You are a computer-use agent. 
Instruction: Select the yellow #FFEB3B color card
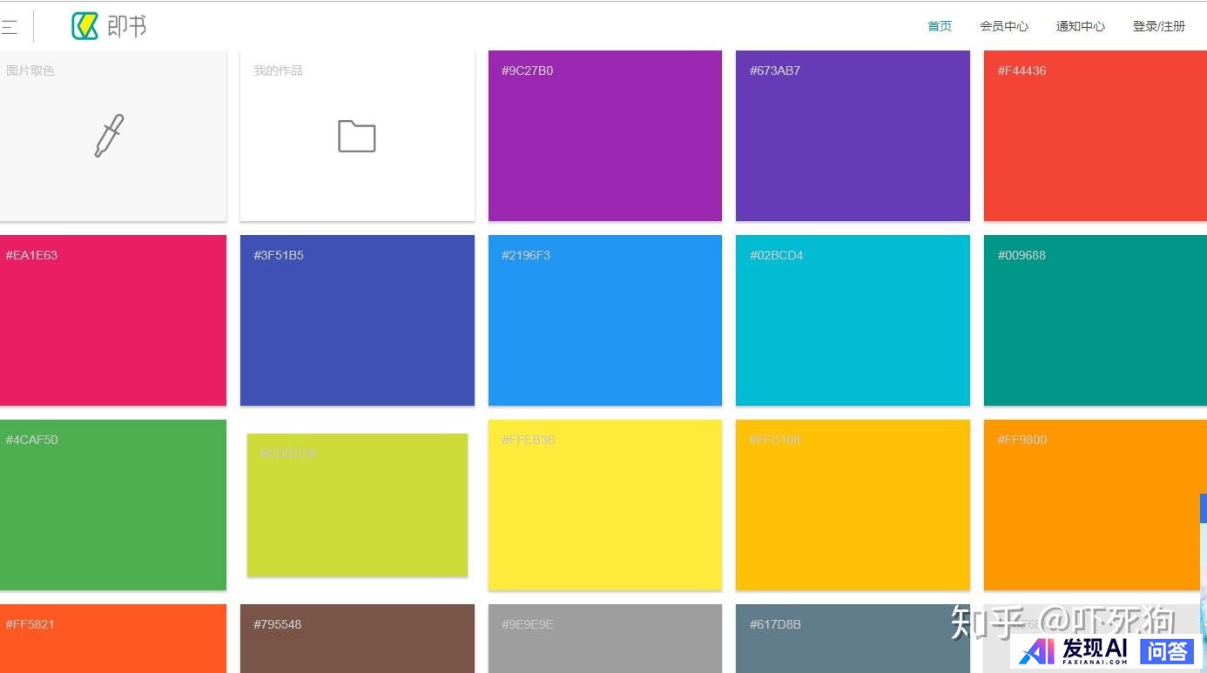pyautogui.click(x=604, y=505)
